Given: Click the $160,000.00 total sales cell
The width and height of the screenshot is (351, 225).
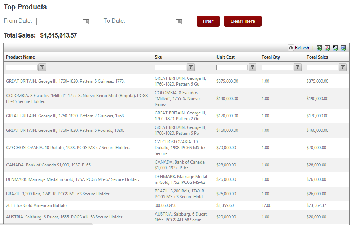Looking at the screenshot, I should (x=317, y=130).
